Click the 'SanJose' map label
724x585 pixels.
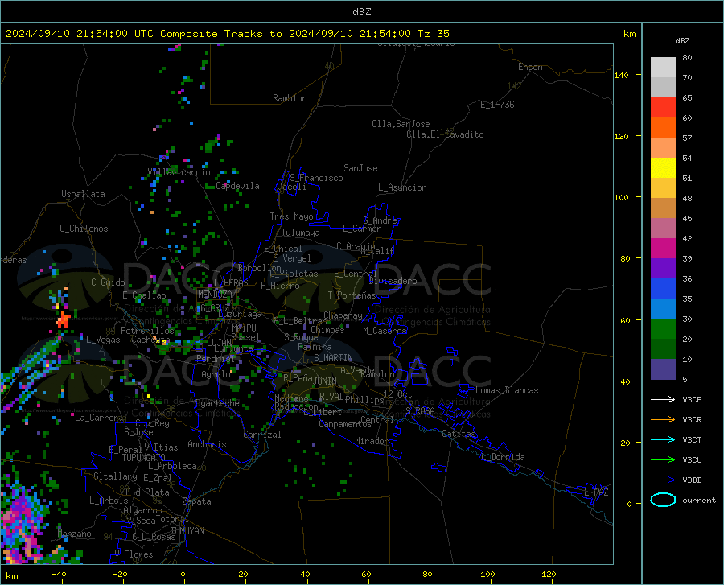[360, 168]
